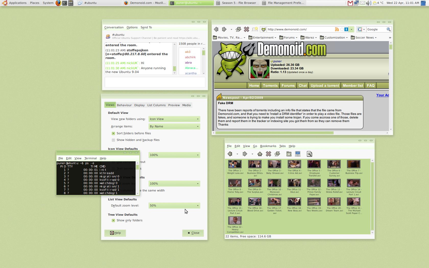Open file search in file browser toolbar
The image size is (429, 268).
(x=309, y=154)
